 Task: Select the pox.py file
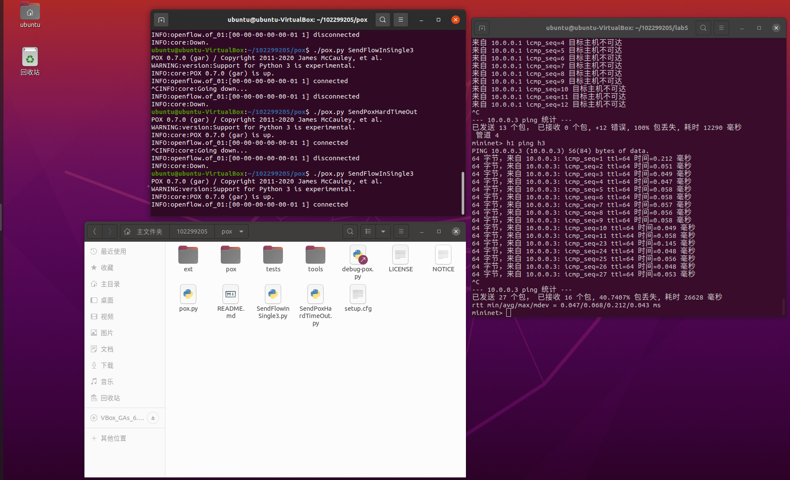(x=188, y=298)
